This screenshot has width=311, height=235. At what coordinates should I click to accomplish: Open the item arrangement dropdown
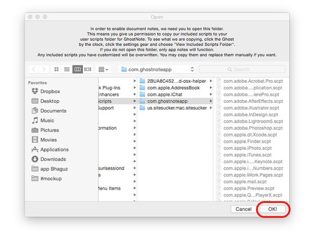point(104,69)
